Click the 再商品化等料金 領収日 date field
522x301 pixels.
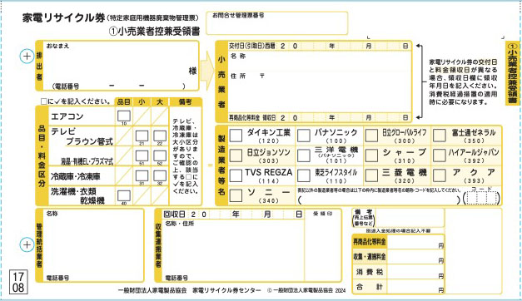point(320,118)
